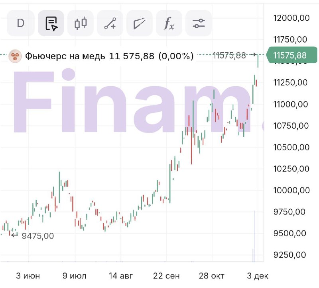Image resolution: width=319 pixels, height=288 pixels.
Task: Click the 'Фьючерс на медь' instrument title
Action: 65,56
